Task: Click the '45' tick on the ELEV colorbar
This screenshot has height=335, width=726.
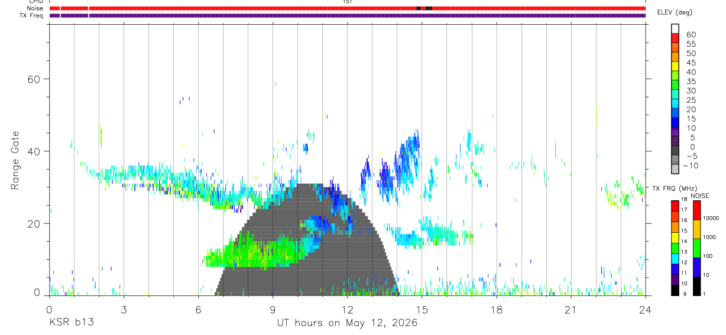Action: 691,63
